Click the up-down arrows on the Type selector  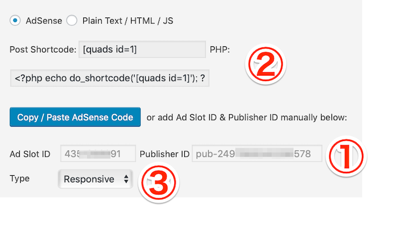point(126,179)
